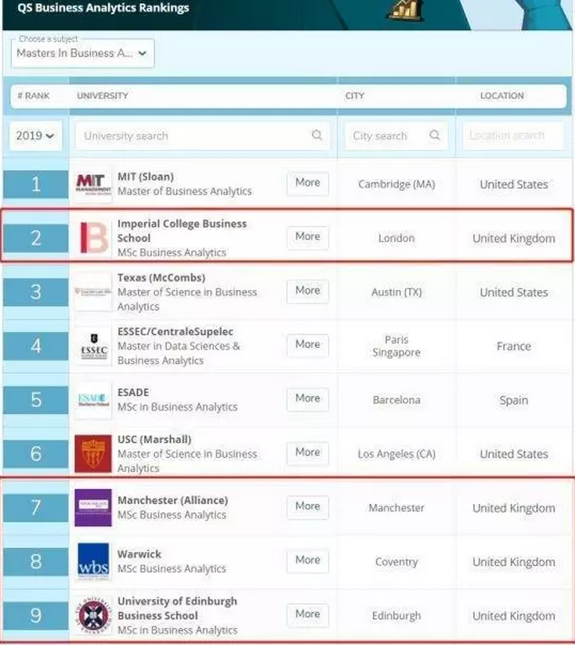
Task: Open the ESSEC/CentraleSupelec link
Action: 175,331
